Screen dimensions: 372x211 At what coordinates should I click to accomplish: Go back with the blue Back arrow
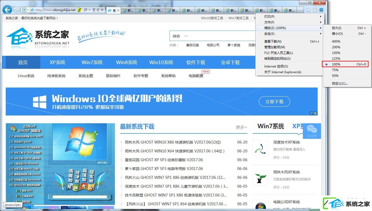(x=8, y=10)
